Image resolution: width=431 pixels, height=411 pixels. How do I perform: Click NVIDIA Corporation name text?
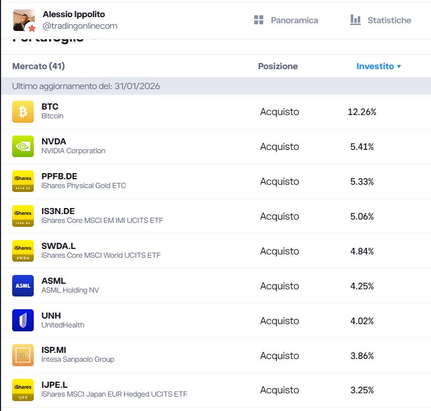(74, 151)
